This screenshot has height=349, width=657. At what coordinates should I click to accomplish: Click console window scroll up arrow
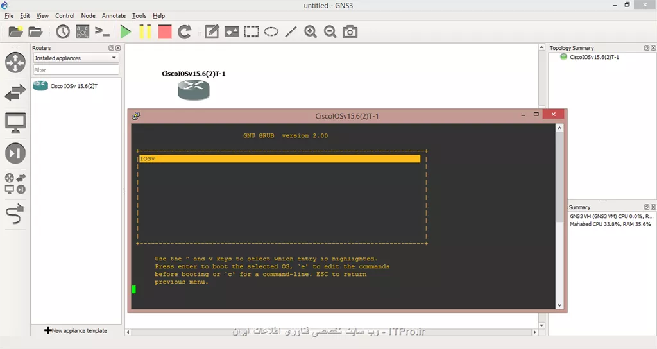559,128
